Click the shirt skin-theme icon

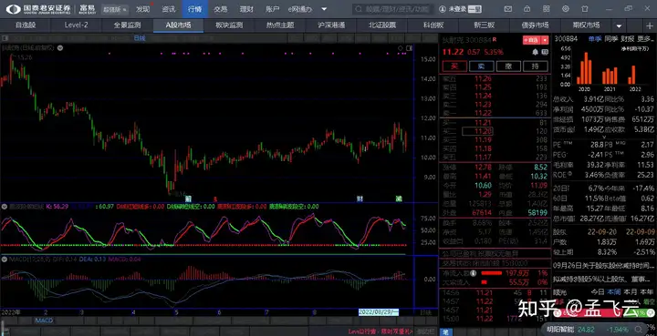(585, 8)
